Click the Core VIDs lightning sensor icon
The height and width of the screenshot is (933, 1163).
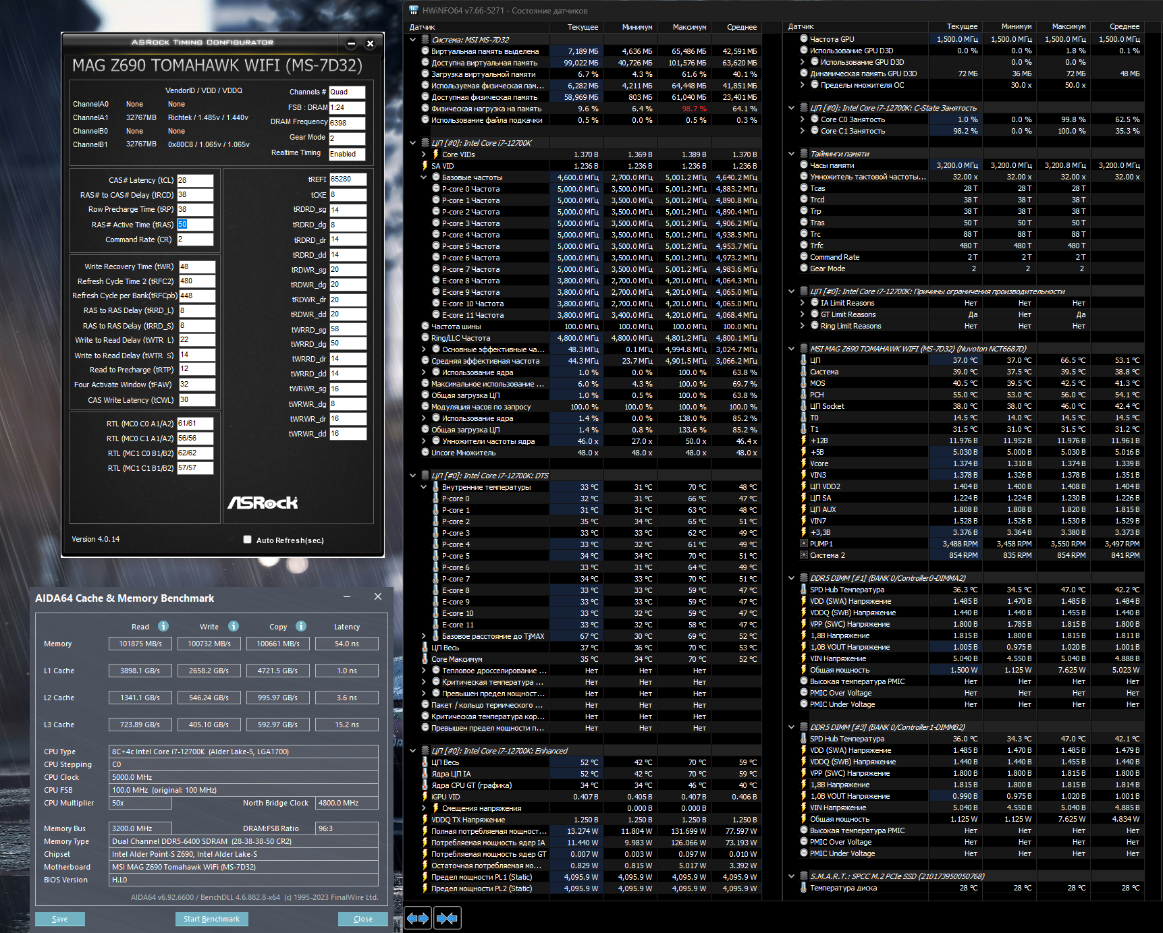tap(436, 154)
